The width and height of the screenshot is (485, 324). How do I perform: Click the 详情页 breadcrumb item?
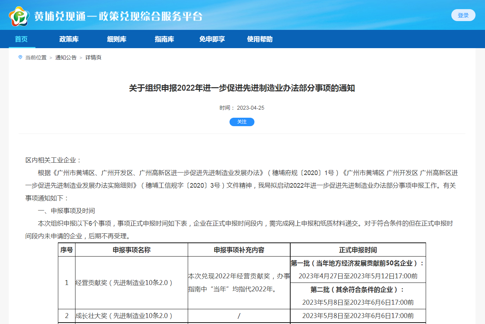point(93,58)
